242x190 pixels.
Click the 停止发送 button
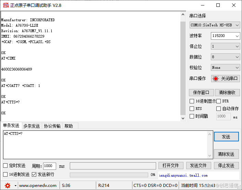[226, 166]
